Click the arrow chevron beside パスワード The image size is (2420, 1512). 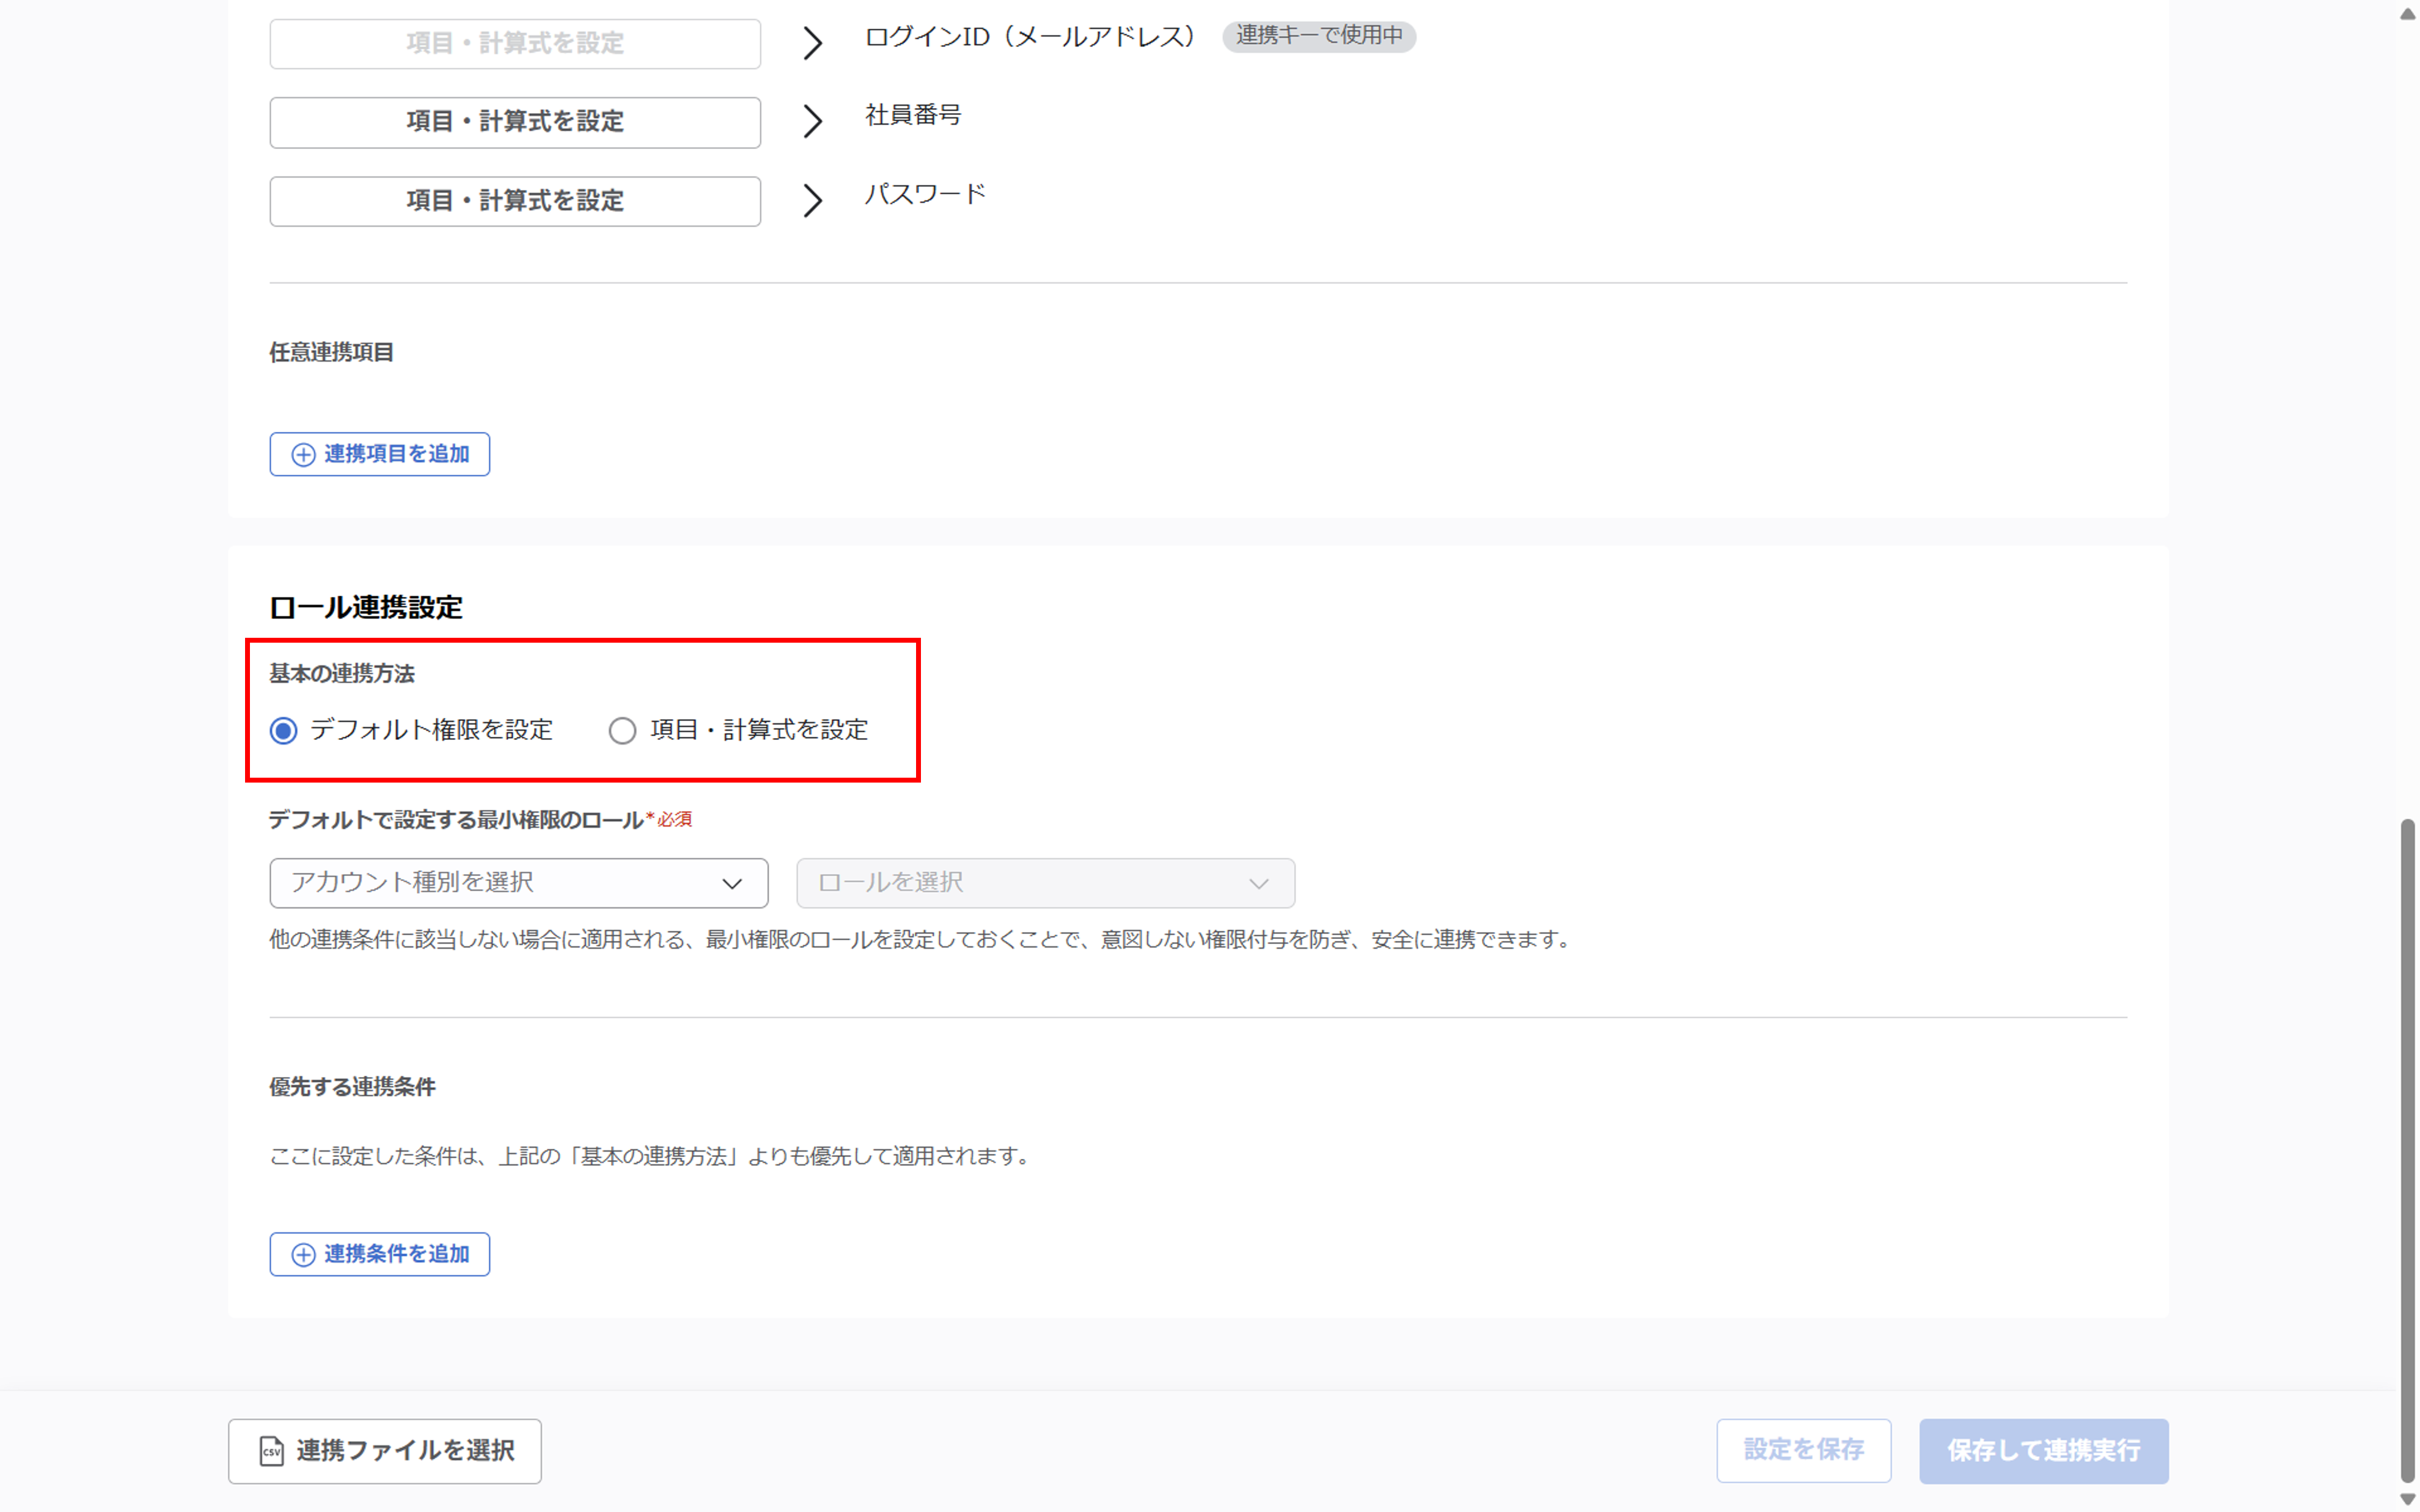coord(813,201)
